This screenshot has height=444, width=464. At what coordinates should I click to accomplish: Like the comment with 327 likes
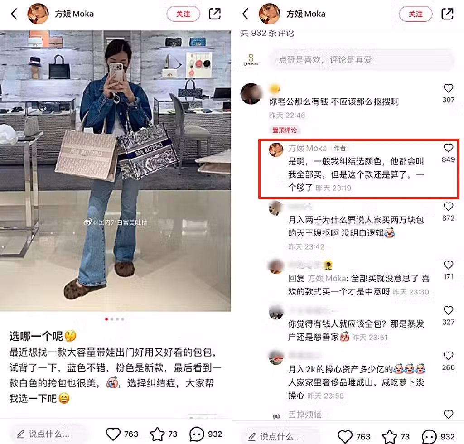[448, 310]
